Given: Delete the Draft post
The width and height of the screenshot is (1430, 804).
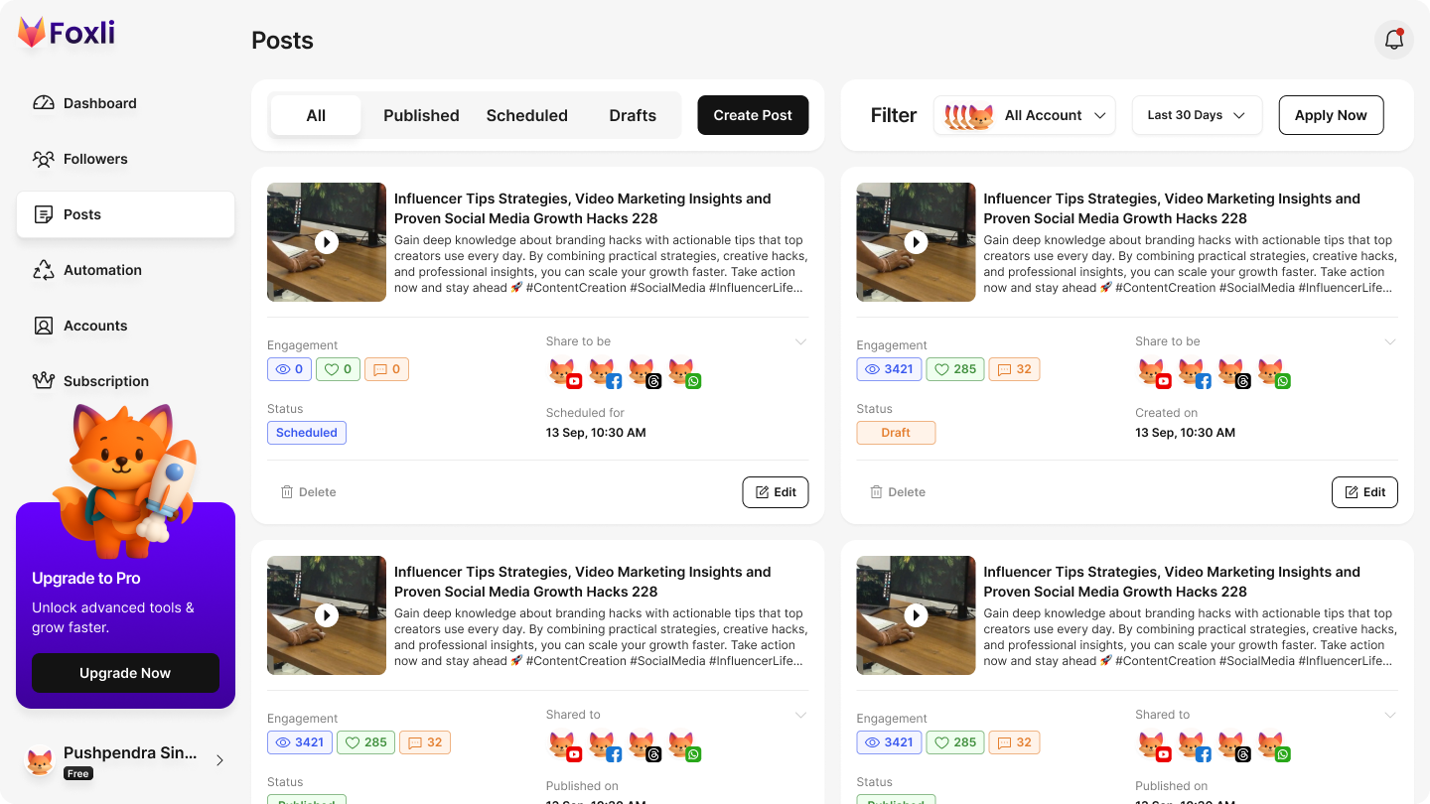Looking at the screenshot, I should [898, 492].
